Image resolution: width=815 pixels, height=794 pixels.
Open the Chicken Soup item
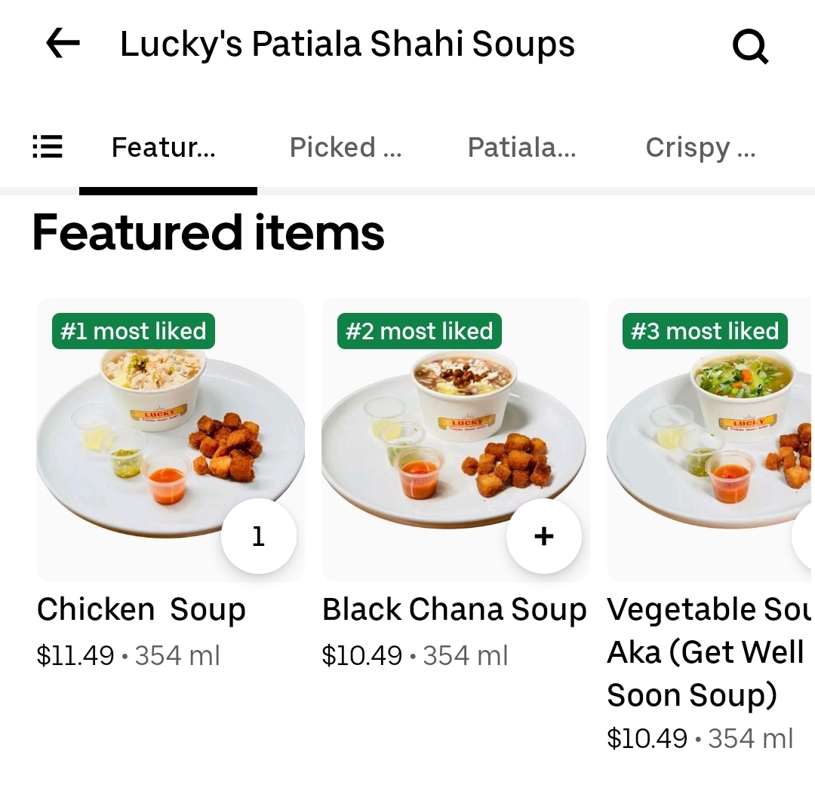[x=142, y=609]
